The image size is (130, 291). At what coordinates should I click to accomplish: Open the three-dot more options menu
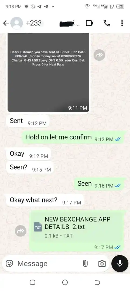[x=122, y=23]
